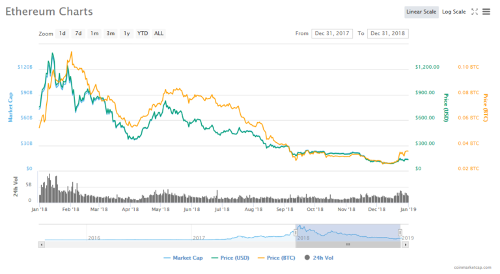Switch to Log Scale

pyautogui.click(x=454, y=12)
